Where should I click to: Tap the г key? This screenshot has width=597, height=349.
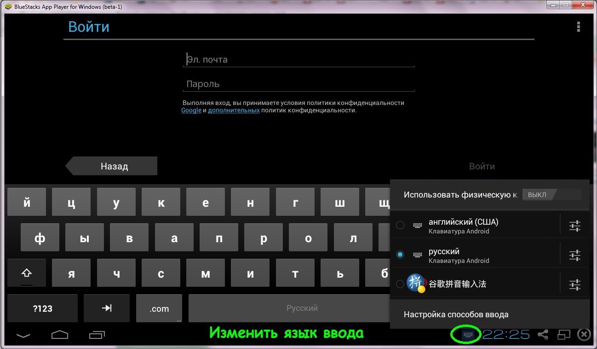pos(295,202)
